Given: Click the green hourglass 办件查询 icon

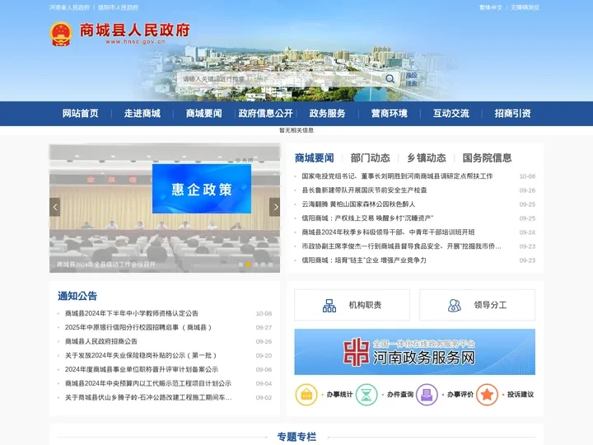Looking at the screenshot, I should coord(367,395).
